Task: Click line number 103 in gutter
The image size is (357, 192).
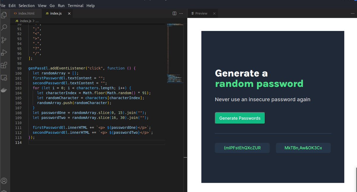Action: (18, 88)
